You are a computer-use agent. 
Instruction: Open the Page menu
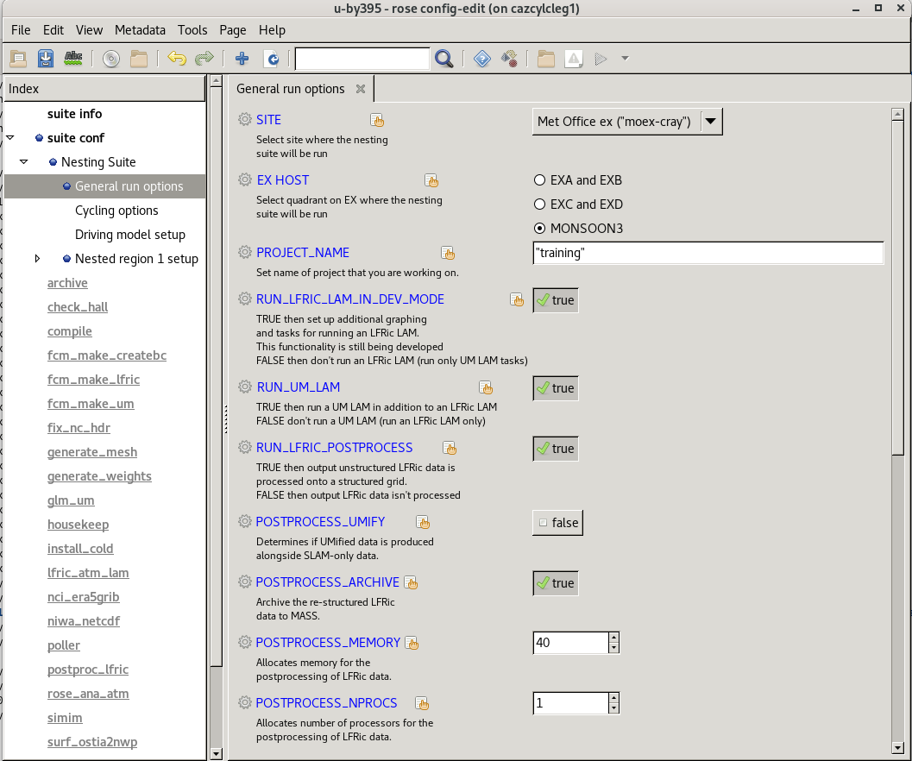pos(233,30)
